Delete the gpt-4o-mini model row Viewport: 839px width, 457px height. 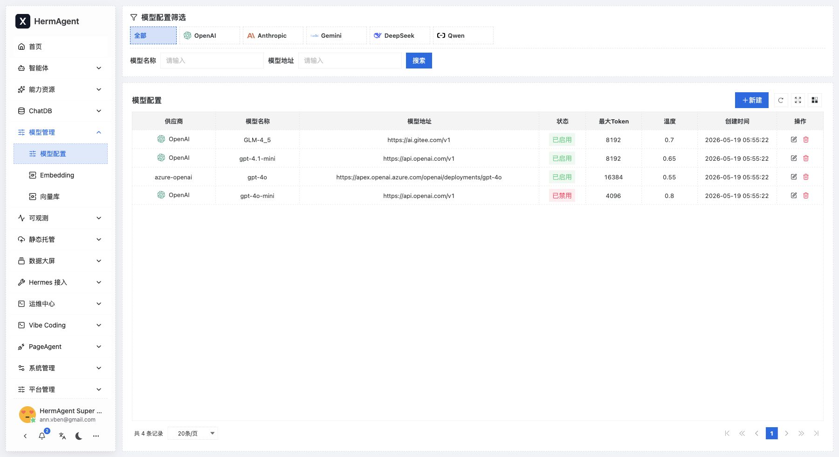point(806,196)
